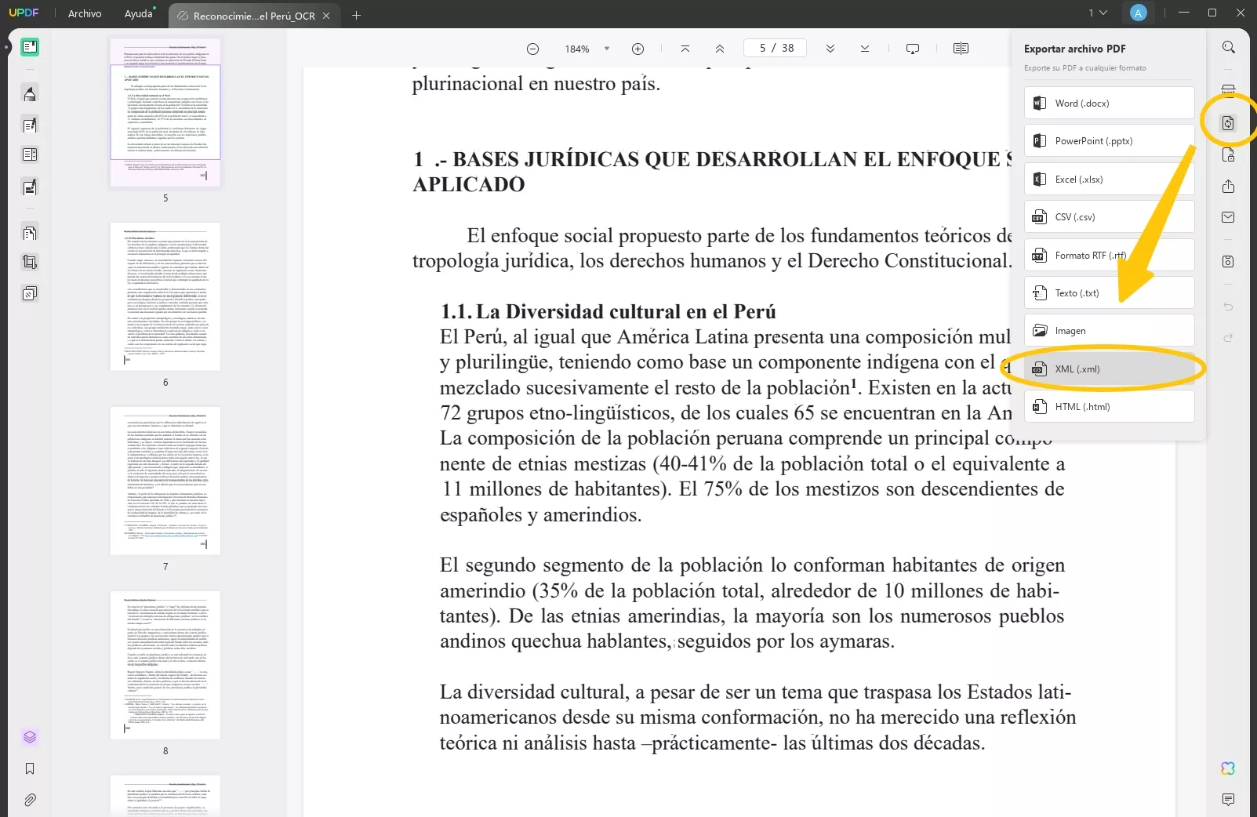This screenshot has height=817, width=1257.
Task: Open the Bookmarks panel
Action: 30,768
